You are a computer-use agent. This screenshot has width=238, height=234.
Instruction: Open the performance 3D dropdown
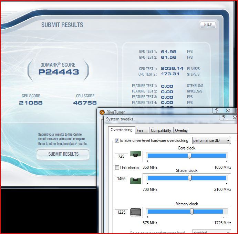pyautogui.click(x=211, y=140)
